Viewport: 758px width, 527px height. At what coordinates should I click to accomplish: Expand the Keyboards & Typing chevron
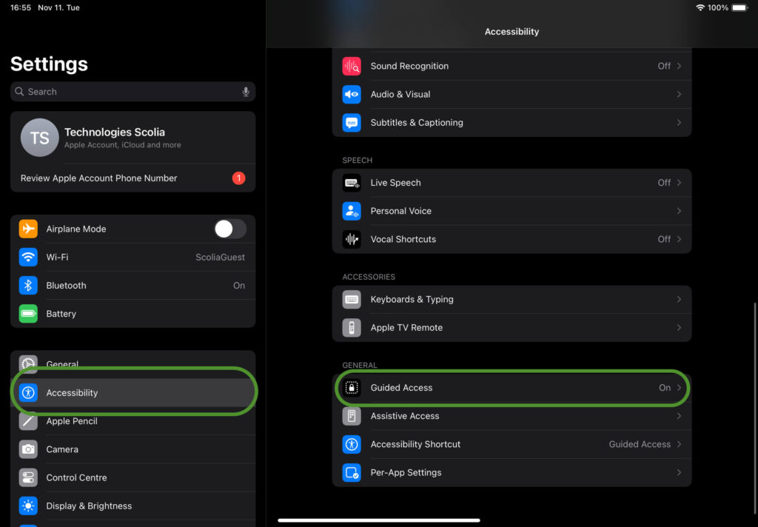[679, 300]
